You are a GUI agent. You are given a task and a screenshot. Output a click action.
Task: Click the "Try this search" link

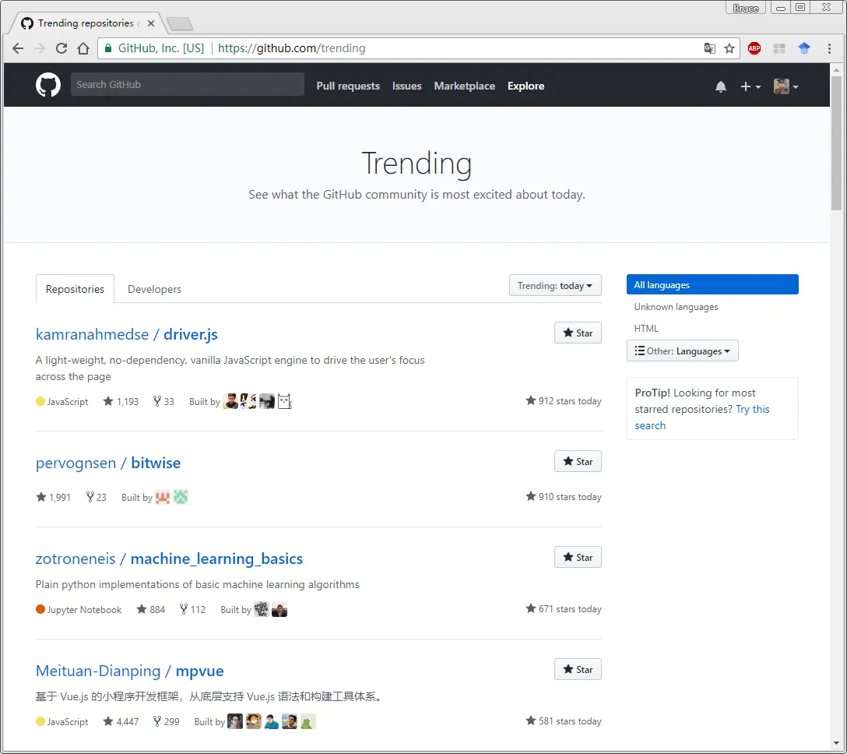[x=752, y=409]
